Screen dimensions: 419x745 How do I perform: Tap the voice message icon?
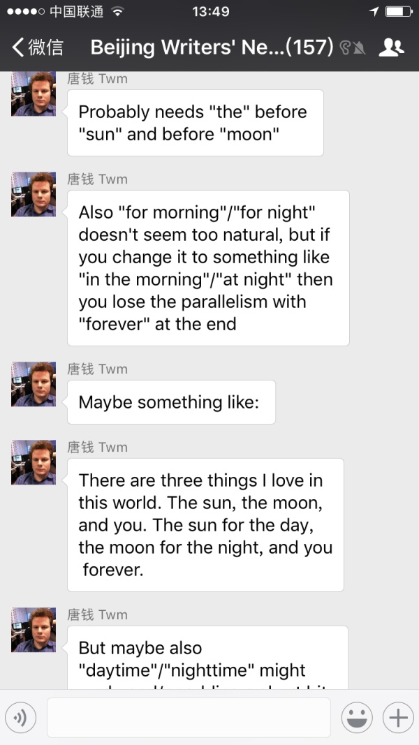click(20, 718)
